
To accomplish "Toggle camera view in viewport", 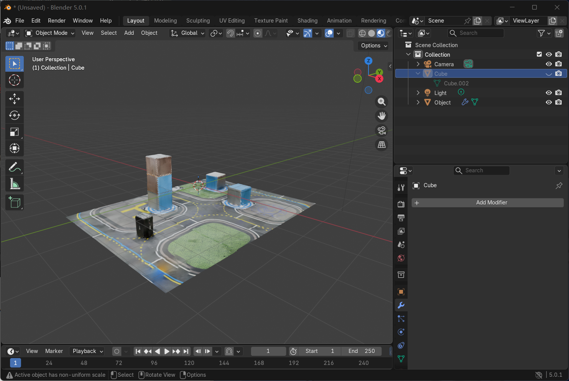I will click(x=382, y=131).
